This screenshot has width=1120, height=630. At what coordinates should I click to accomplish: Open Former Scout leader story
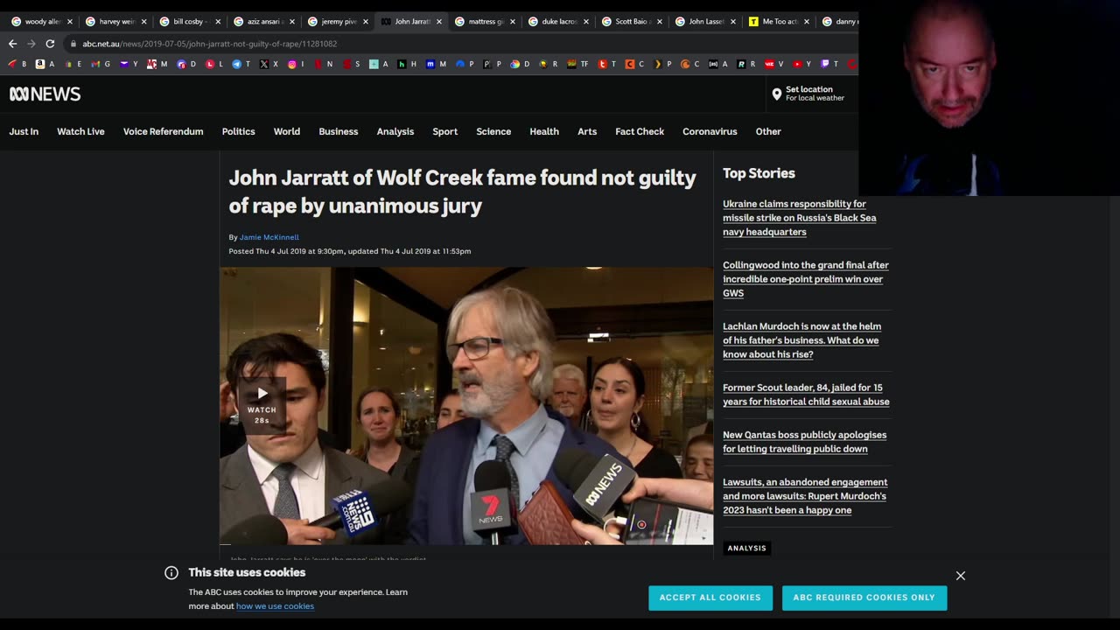coord(806,395)
